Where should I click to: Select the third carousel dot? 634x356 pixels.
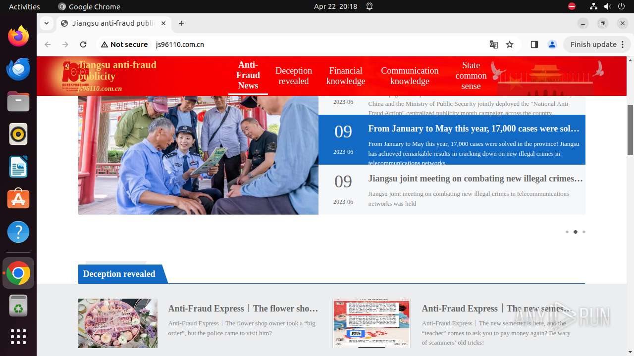coord(584,232)
